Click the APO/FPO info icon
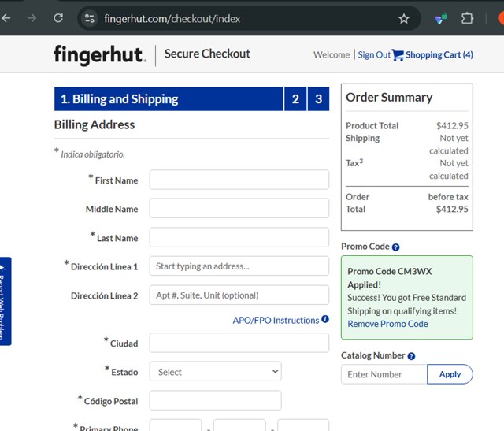This screenshot has height=431, width=504. click(325, 319)
